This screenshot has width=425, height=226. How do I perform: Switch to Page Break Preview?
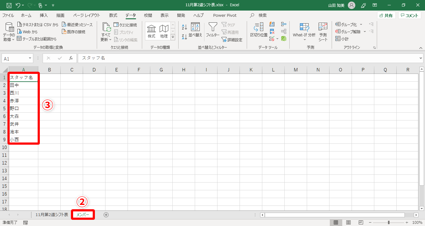pos(361,223)
